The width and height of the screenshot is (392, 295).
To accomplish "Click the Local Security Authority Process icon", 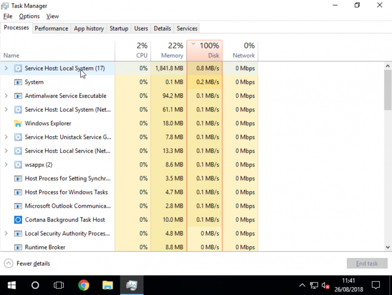I will [x=18, y=234].
